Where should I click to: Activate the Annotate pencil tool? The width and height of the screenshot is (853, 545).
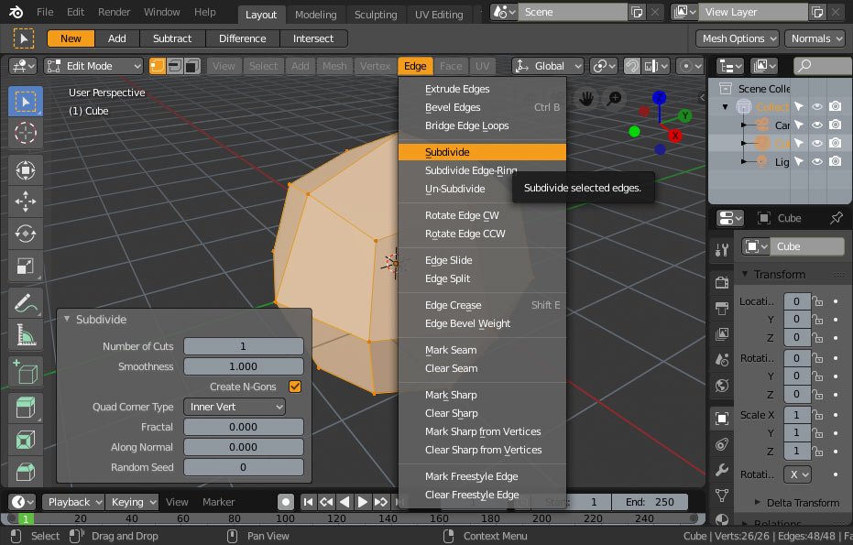click(x=25, y=303)
